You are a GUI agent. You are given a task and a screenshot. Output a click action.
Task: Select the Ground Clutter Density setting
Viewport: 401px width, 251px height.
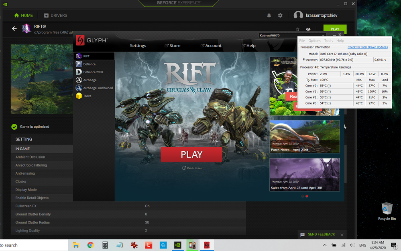pyautogui.click(x=128, y=214)
